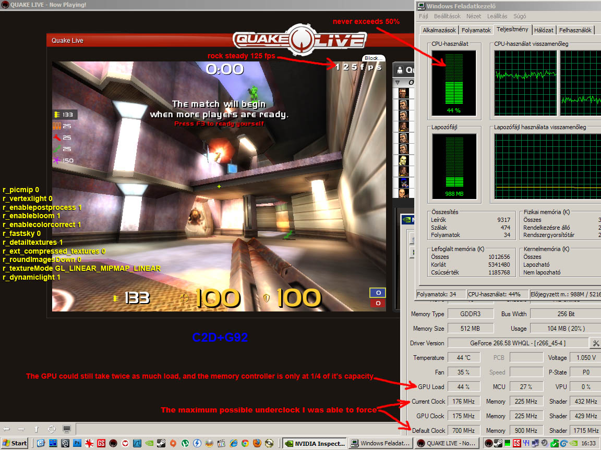The image size is (601, 450).
Task: Open the Nézet menu in Task Manager
Action: click(473, 16)
